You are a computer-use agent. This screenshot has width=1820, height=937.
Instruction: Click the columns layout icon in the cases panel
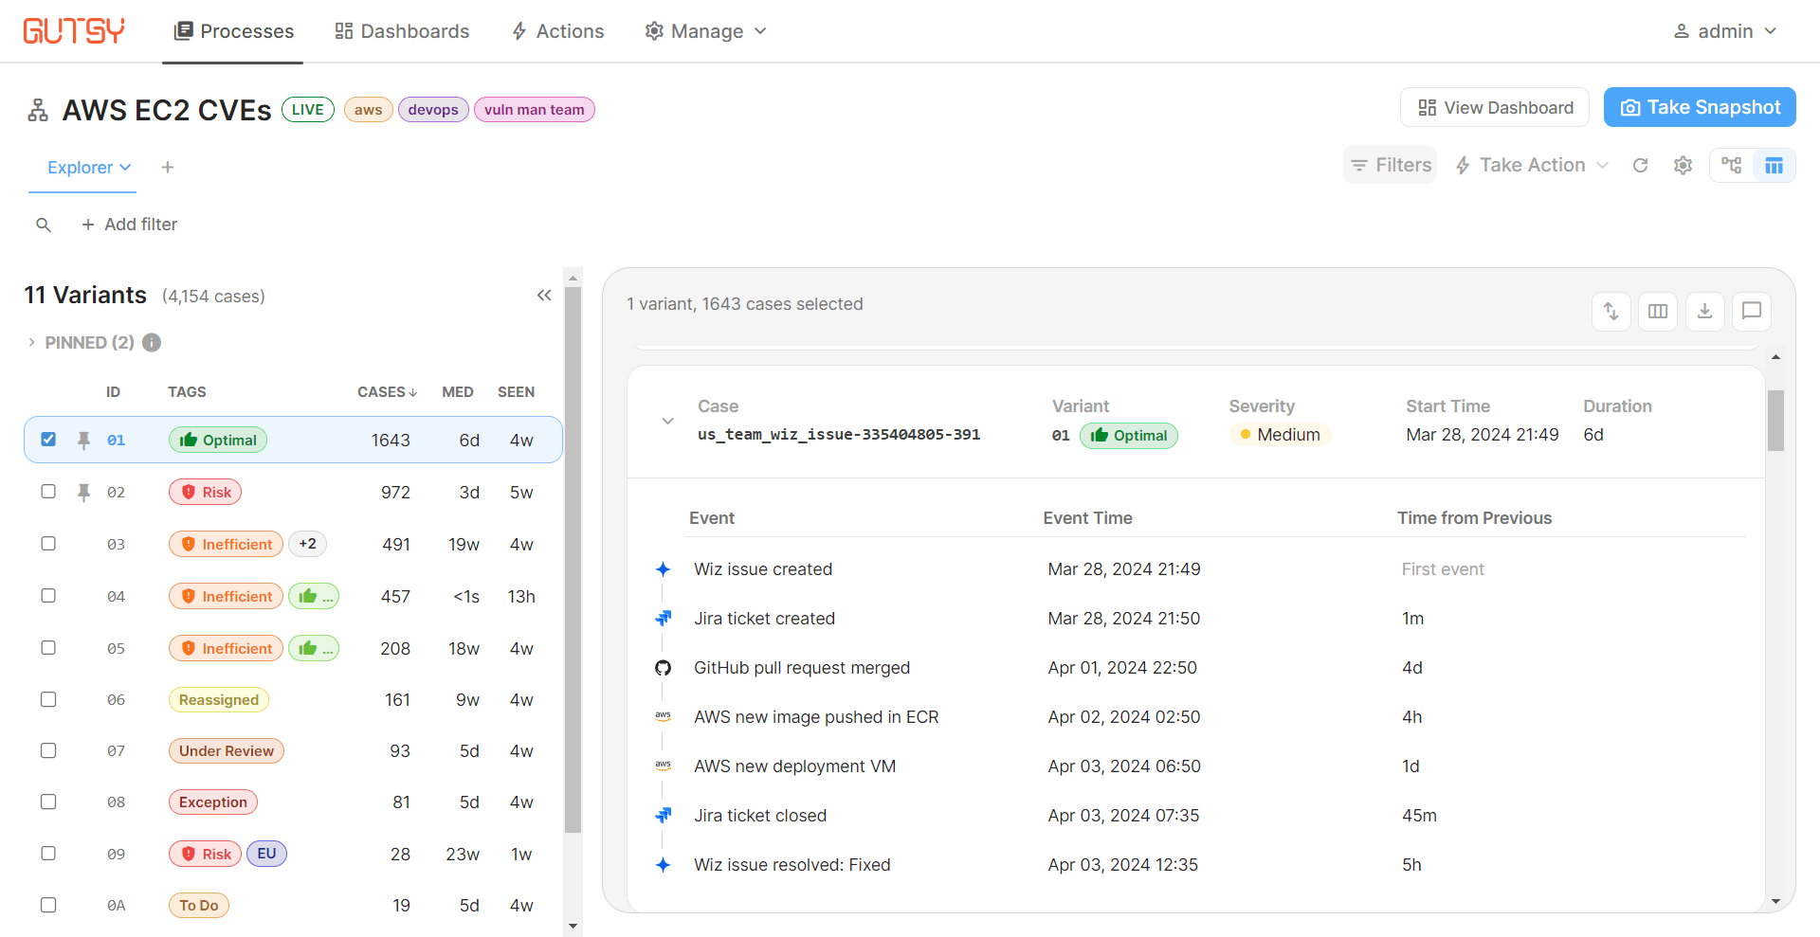[1658, 311]
